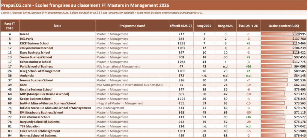Click the 'EM Strasbourg Business School' cell
The width and height of the screenshot is (307, 138).
57,112
